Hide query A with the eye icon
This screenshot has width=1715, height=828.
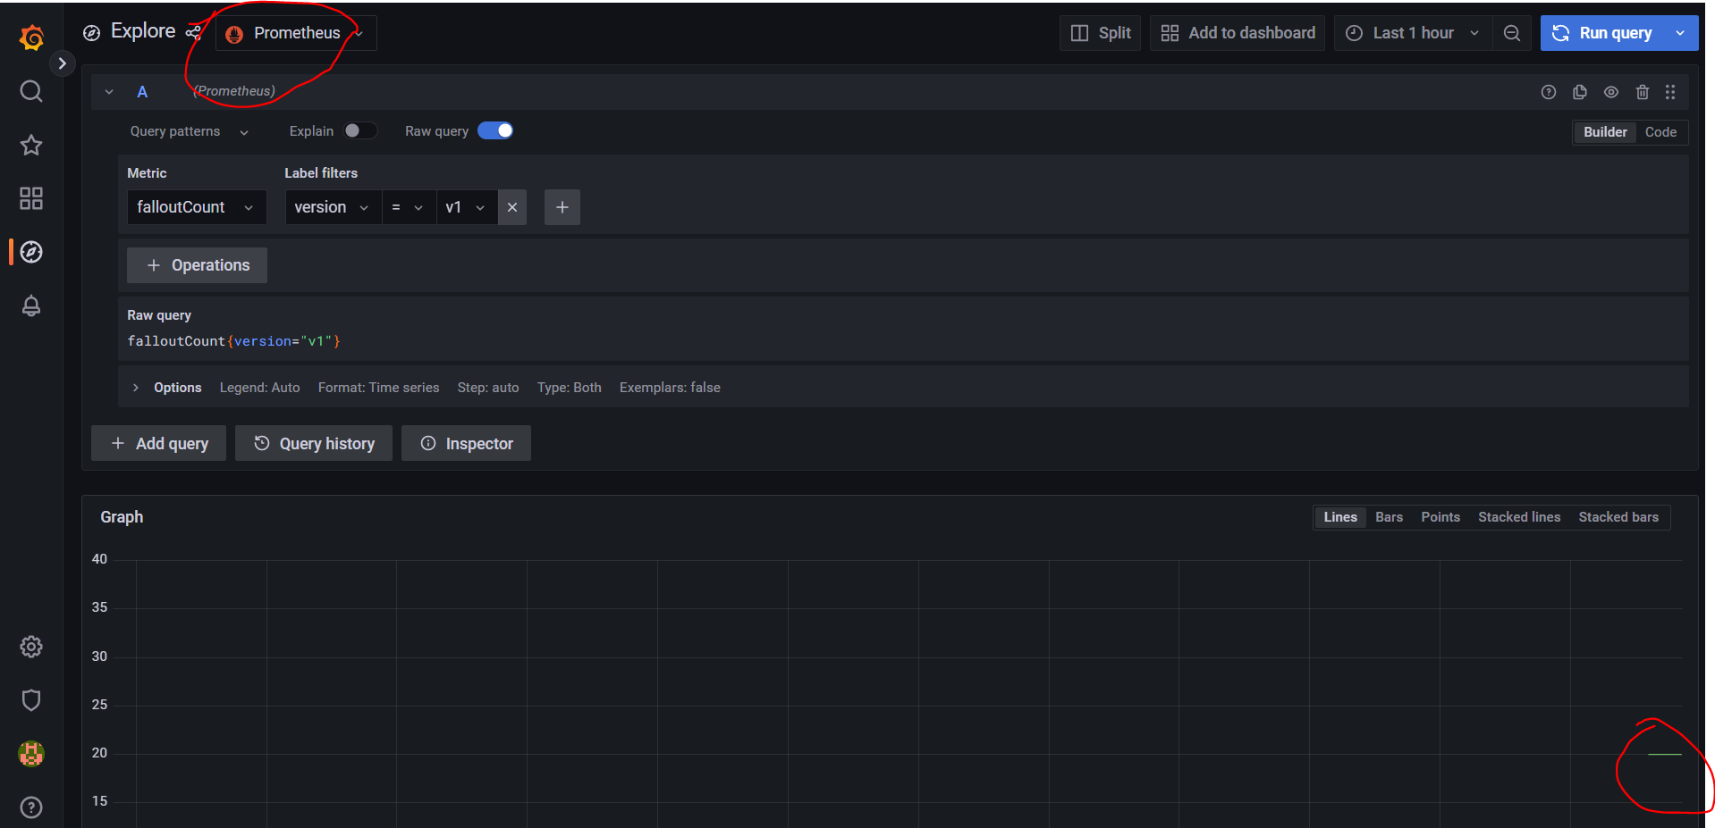[x=1610, y=92]
